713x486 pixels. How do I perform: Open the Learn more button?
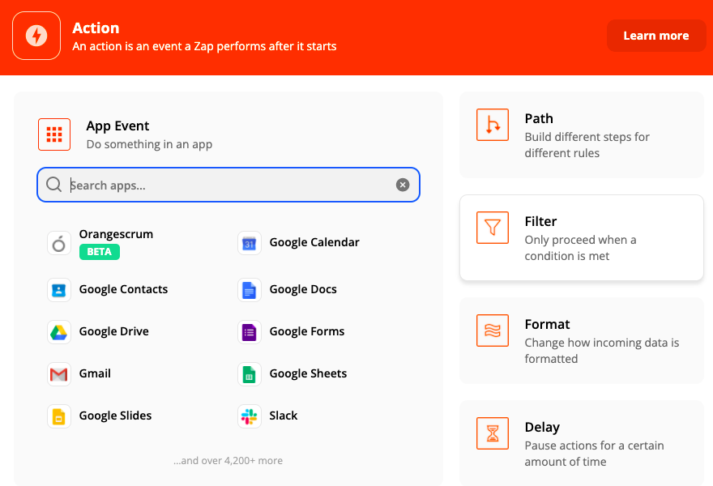[x=656, y=36]
